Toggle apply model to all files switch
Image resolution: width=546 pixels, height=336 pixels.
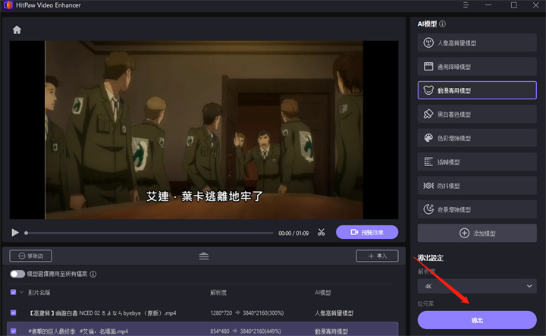[x=17, y=274]
